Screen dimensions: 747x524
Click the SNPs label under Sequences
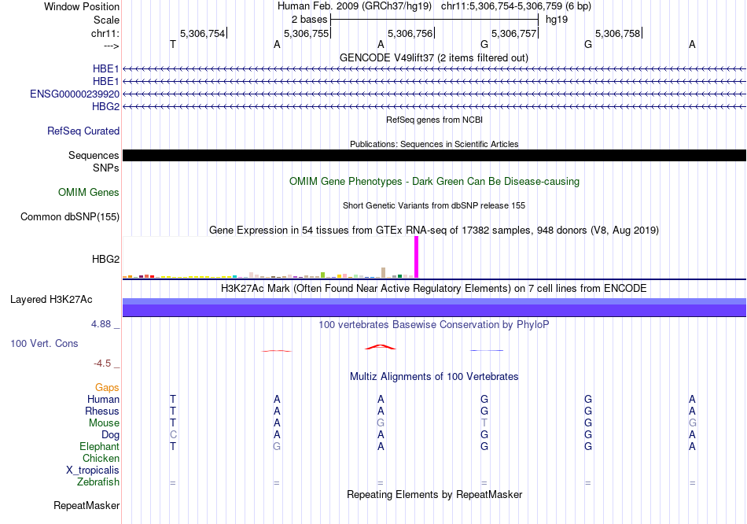pos(106,168)
